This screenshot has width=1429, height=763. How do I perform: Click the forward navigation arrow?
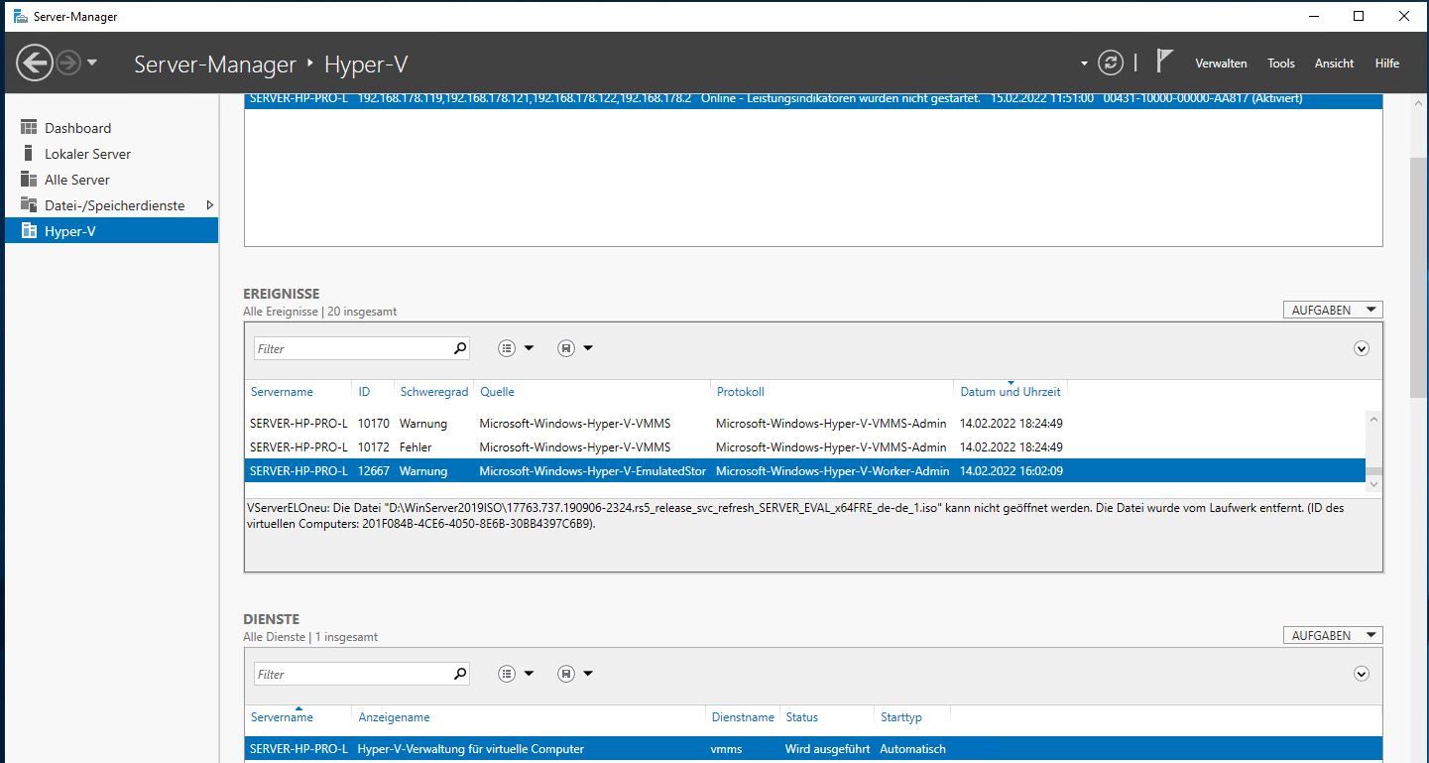(x=68, y=64)
